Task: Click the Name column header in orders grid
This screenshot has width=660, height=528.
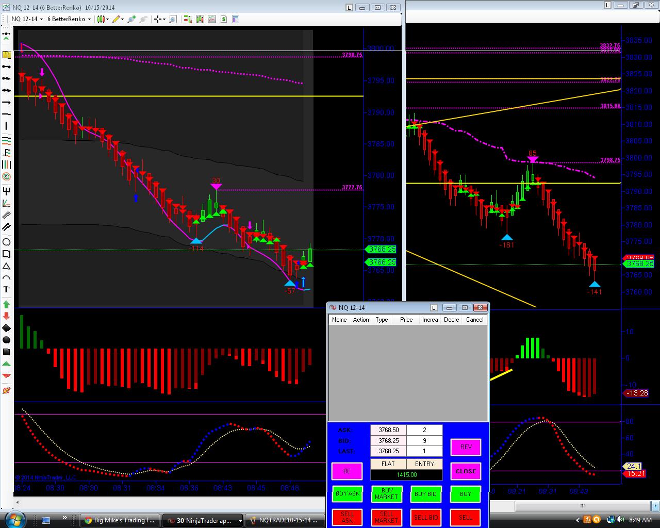Action: 339,320
